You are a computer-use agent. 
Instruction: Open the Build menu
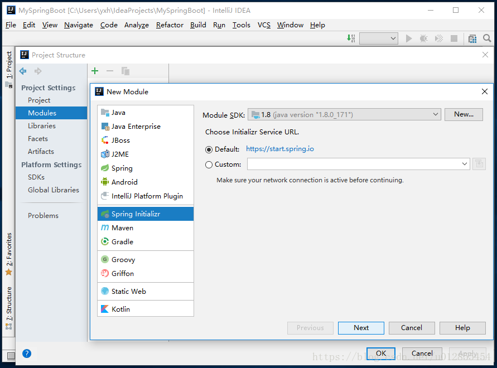(198, 25)
